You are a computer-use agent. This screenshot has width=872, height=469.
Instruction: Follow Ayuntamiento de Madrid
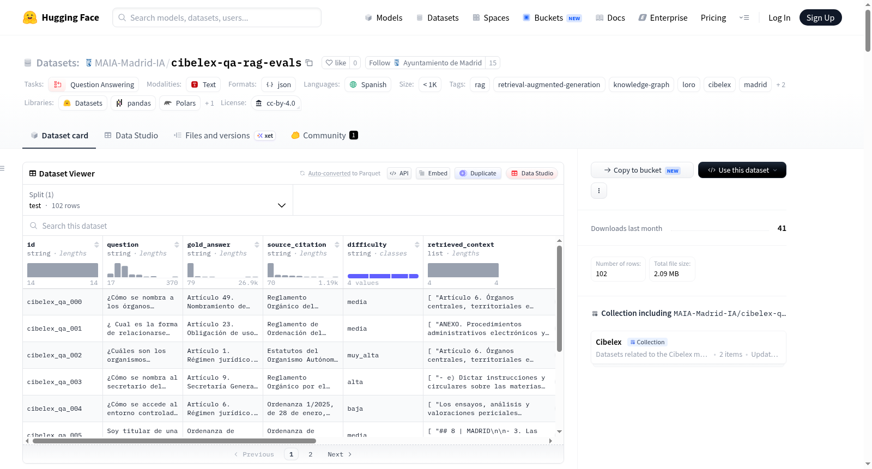coord(379,63)
